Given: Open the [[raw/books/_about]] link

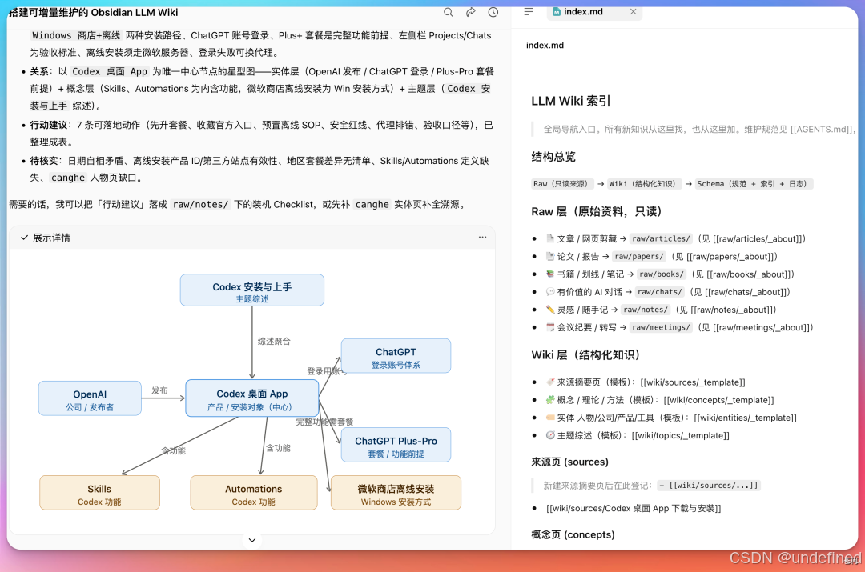Looking at the screenshot, I should pos(747,274).
